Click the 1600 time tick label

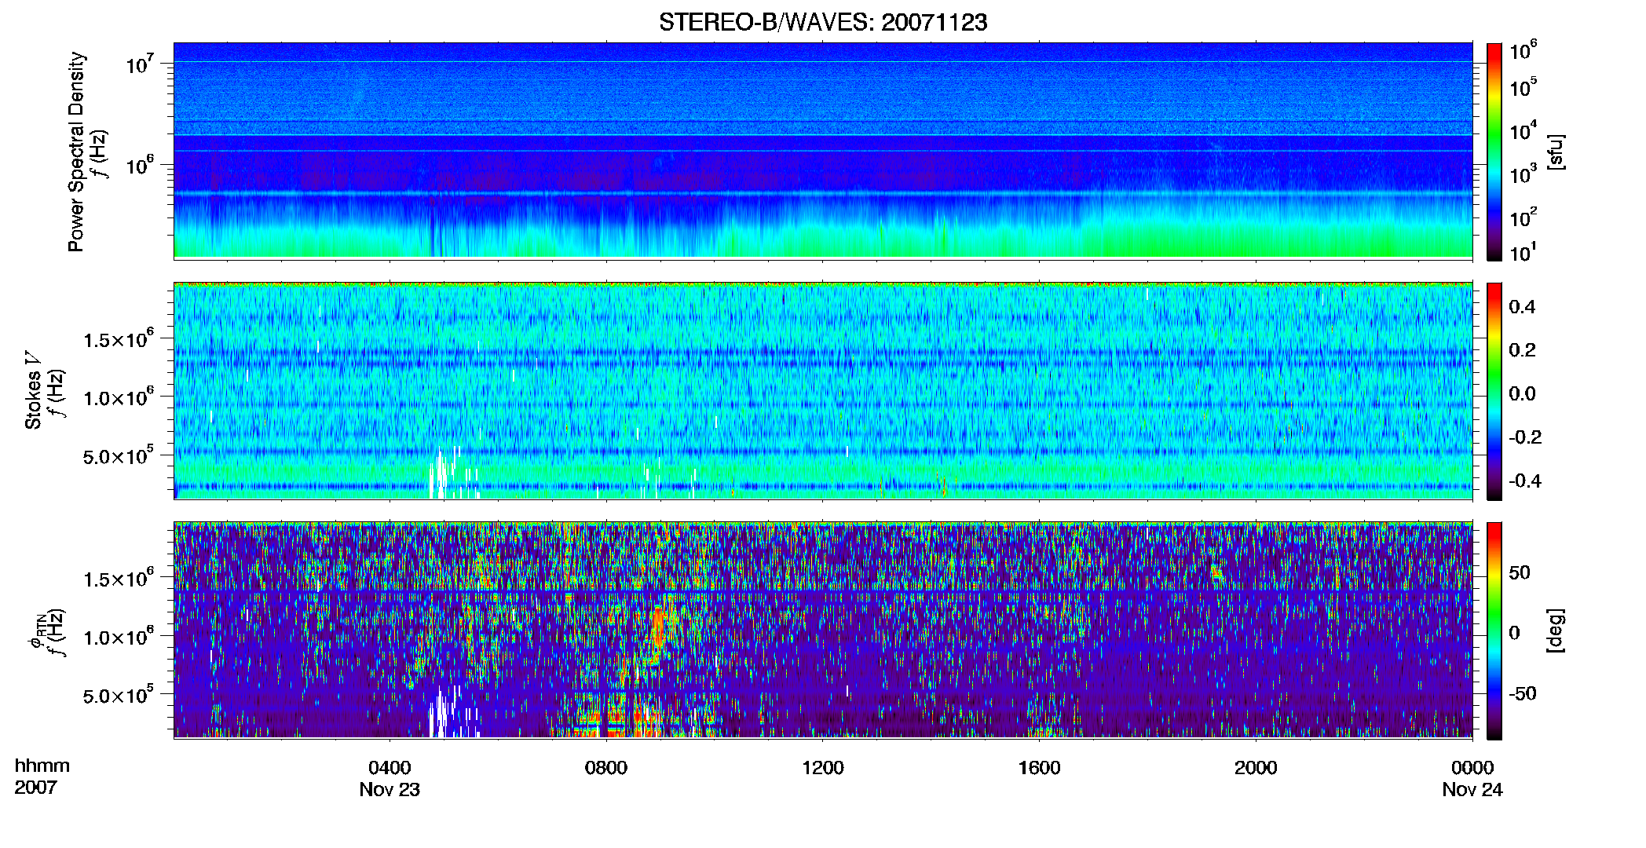pos(1039,767)
